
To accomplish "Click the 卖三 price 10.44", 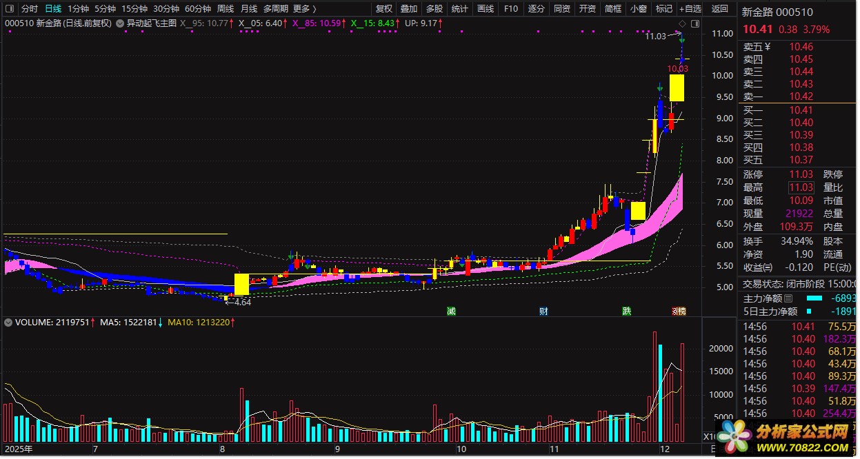I will [x=801, y=72].
